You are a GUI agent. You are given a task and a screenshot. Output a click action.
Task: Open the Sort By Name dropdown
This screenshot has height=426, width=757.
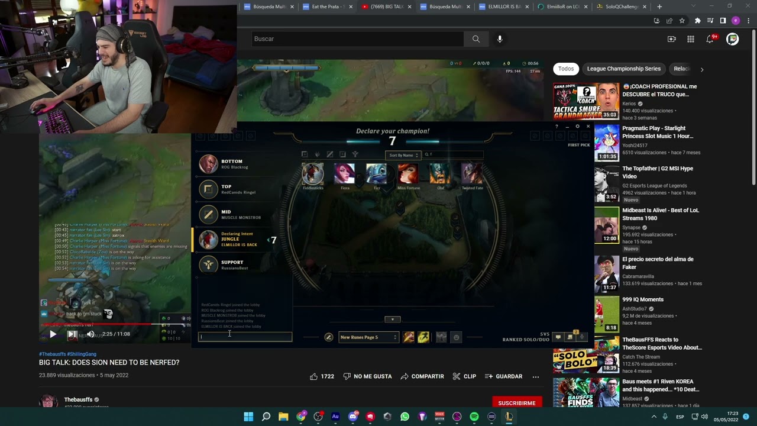tap(403, 155)
